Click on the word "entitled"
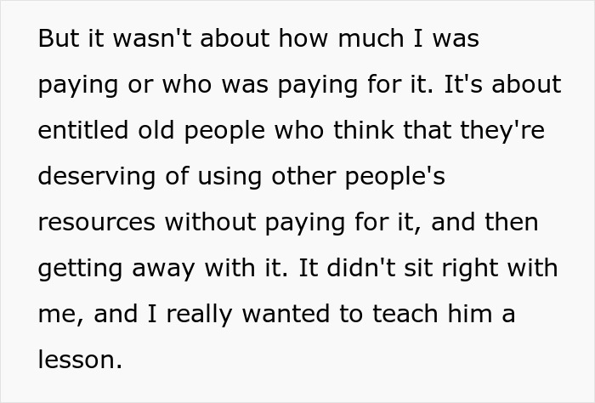This screenshot has width=595, height=403. pyautogui.click(x=83, y=130)
